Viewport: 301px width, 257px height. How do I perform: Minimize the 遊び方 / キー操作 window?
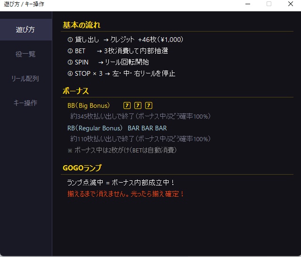248,4
